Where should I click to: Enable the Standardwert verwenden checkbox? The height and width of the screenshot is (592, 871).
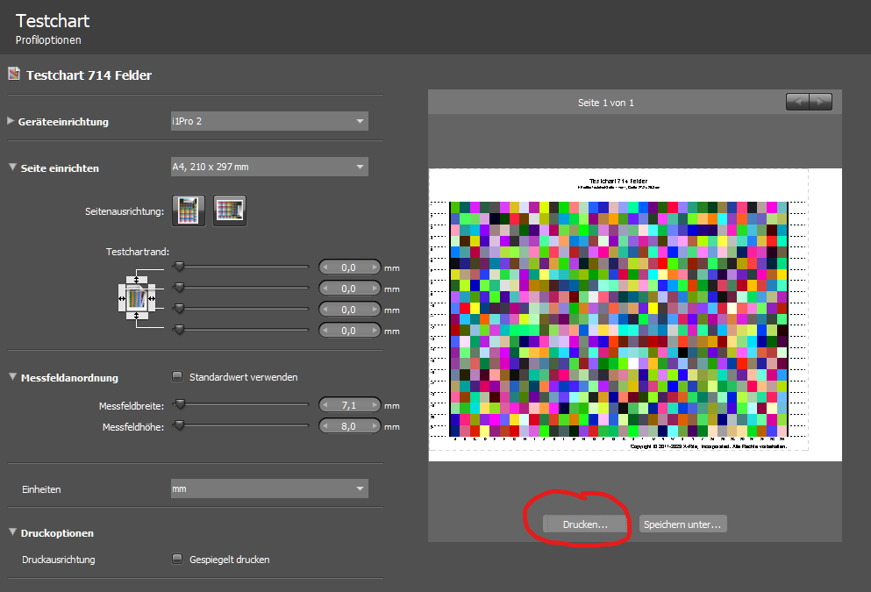tap(175, 374)
